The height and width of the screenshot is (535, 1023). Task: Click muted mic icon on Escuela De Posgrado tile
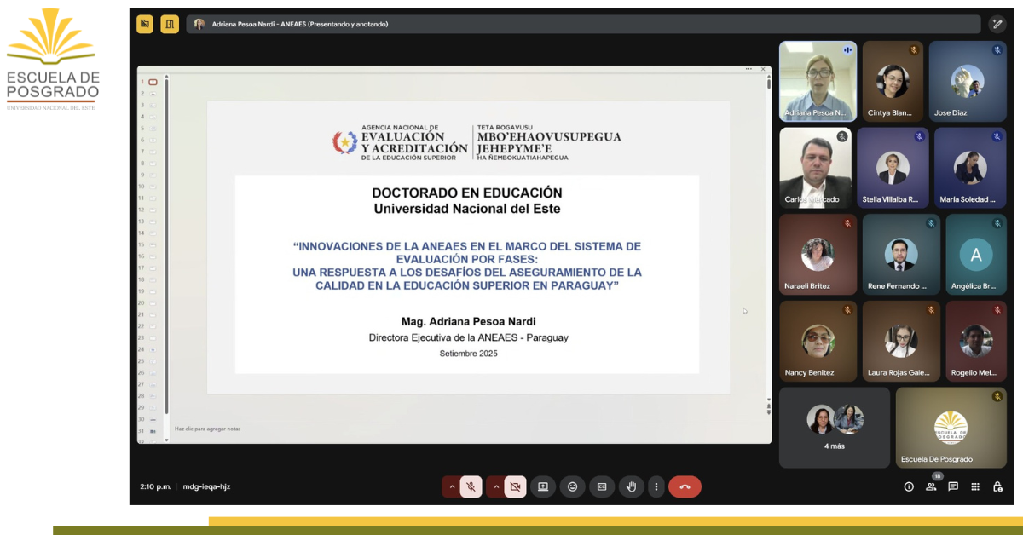tap(997, 396)
